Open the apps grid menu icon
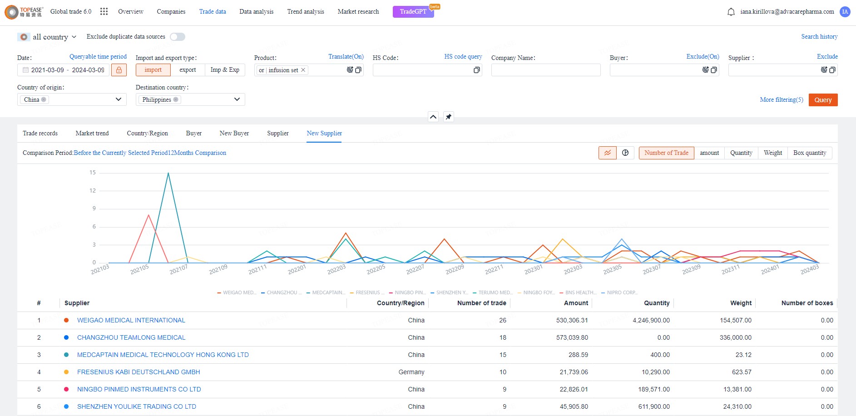 click(104, 11)
